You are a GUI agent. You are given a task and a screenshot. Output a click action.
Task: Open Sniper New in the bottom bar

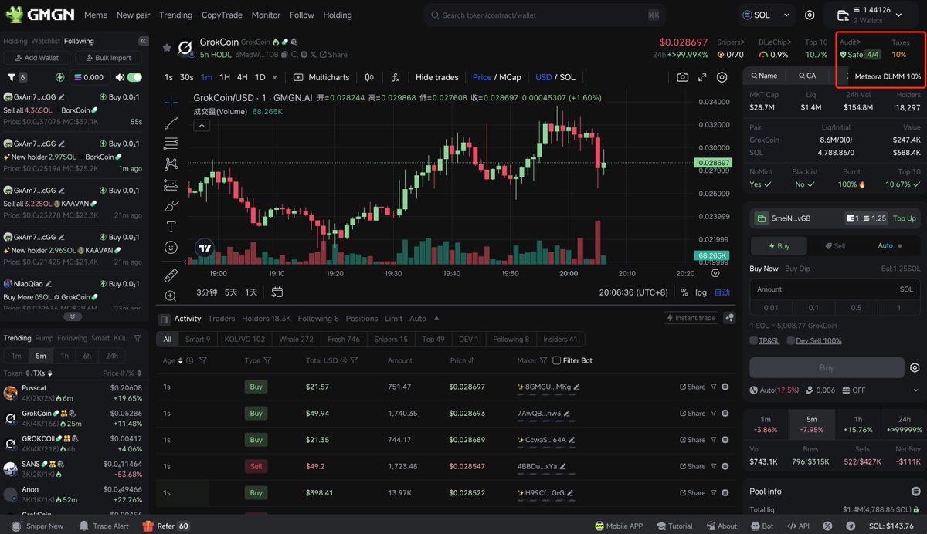38,526
